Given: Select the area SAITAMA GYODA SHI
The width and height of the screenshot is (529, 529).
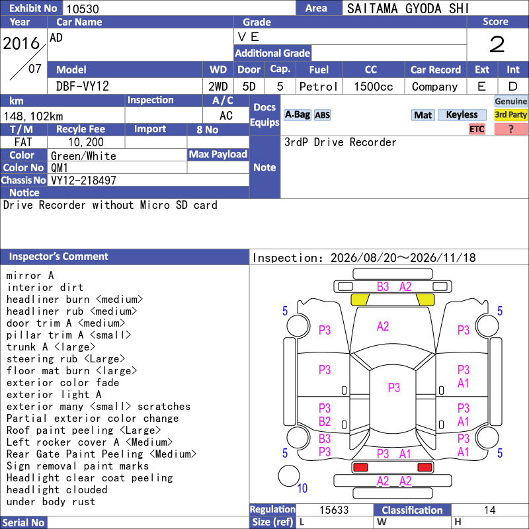Looking at the screenshot, I should coord(408,9).
